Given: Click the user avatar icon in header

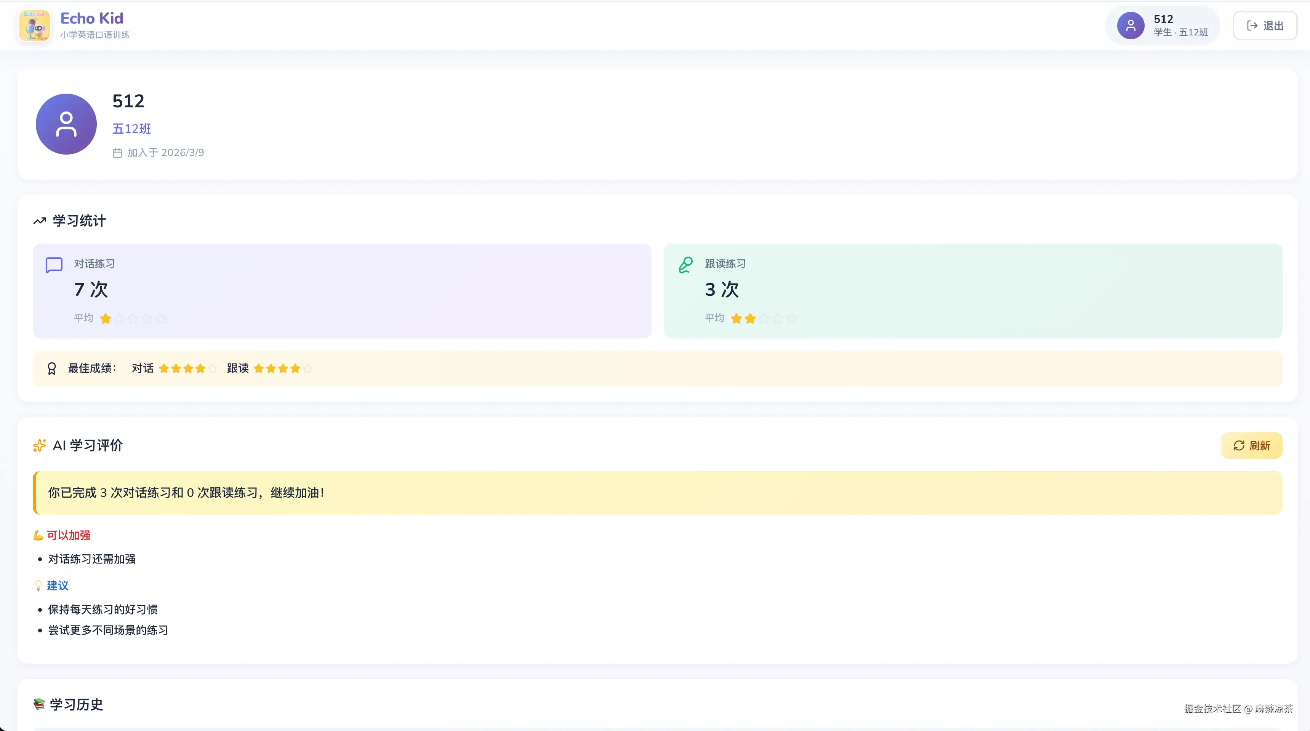Looking at the screenshot, I should [1130, 26].
